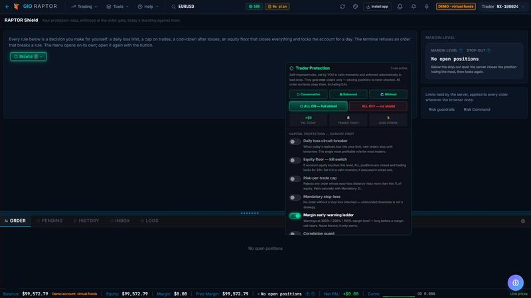Click Demo account: virtual funds label

click(x=74, y=294)
